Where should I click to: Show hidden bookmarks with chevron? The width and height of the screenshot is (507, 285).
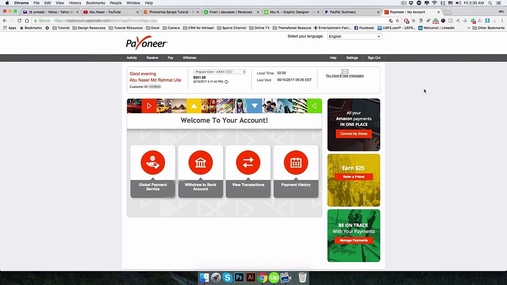coord(469,28)
